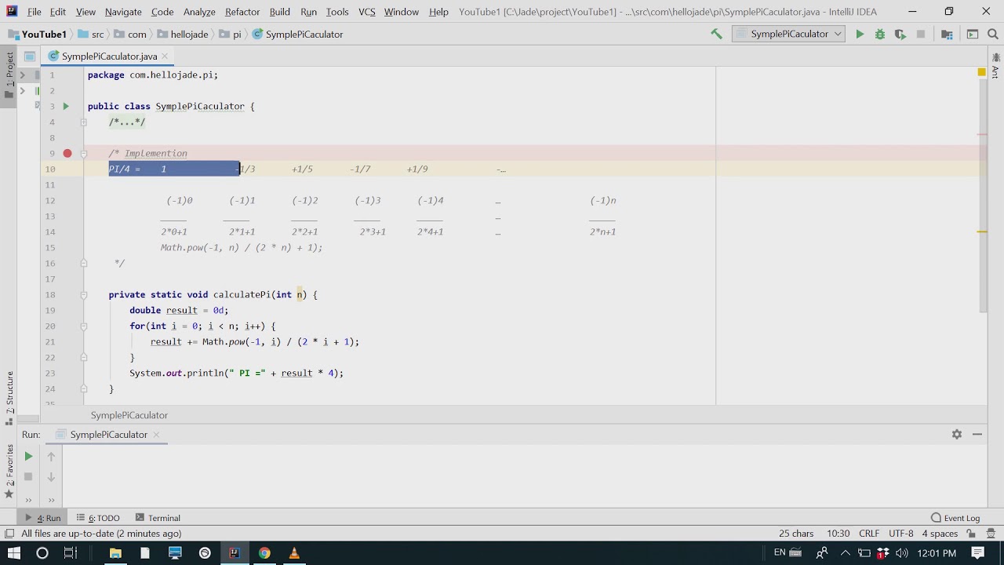Image resolution: width=1004 pixels, height=565 pixels.
Task: Open the CRLF line separator selector
Action: 869,534
